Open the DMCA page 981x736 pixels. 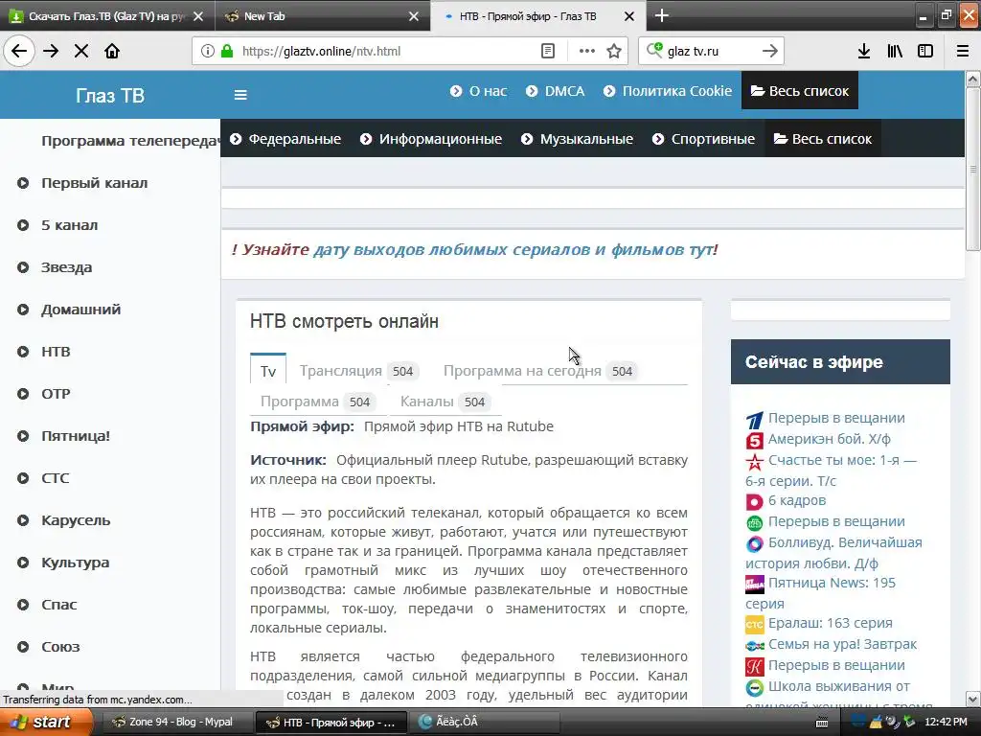(556, 91)
